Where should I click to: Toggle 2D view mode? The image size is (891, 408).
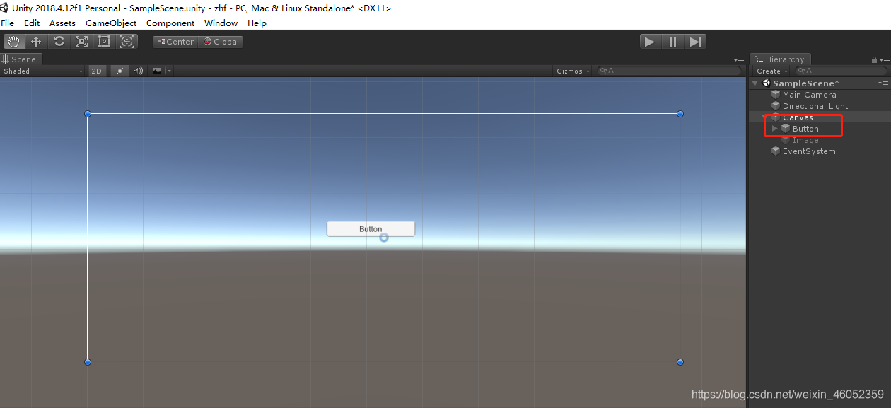click(x=96, y=71)
